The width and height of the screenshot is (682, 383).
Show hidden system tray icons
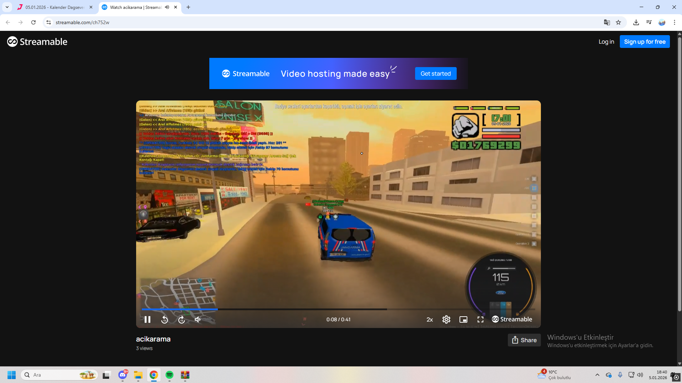(x=597, y=375)
